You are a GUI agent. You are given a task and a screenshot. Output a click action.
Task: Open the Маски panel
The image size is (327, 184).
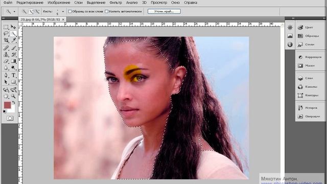pos(310,65)
